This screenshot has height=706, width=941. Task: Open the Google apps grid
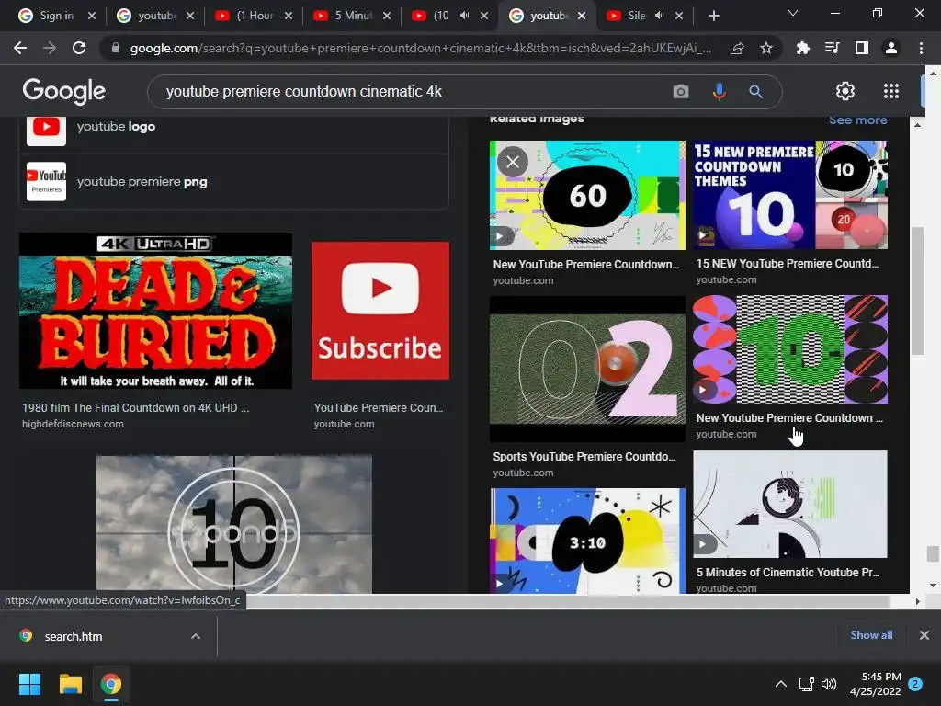[x=891, y=91]
